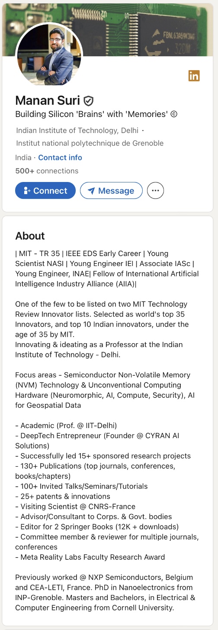
Task: Click the About section heading
Action: pyautogui.click(x=30, y=236)
